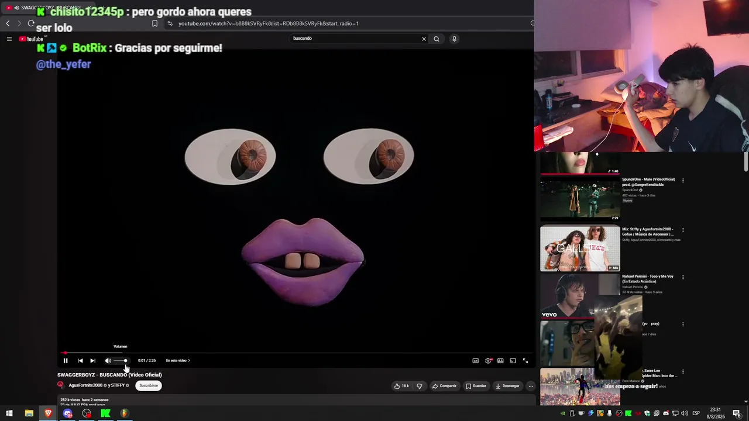Cast video to a TV

click(x=513, y=361)
